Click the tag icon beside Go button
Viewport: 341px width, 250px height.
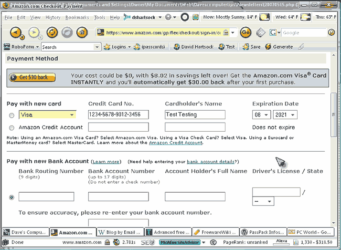pyautogui.click(x=261, y=32)
